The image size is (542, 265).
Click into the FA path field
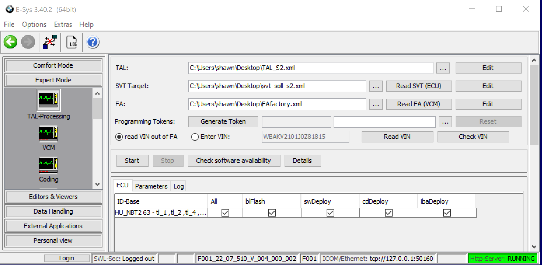coord(277,104)
